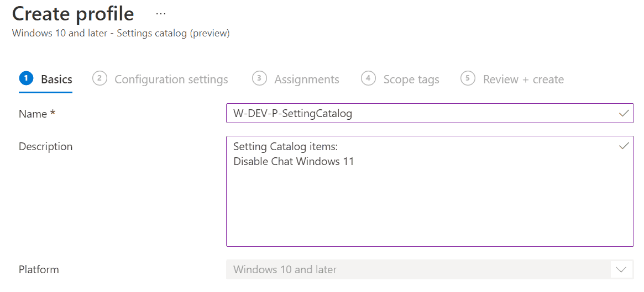Switch to the Basics tab
The width and height of the screenshot is (644, 292).
(56, 79)
